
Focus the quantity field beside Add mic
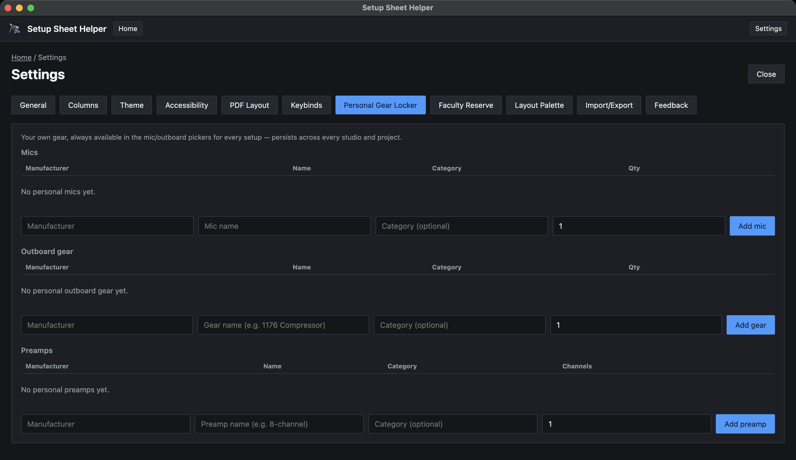639,226
